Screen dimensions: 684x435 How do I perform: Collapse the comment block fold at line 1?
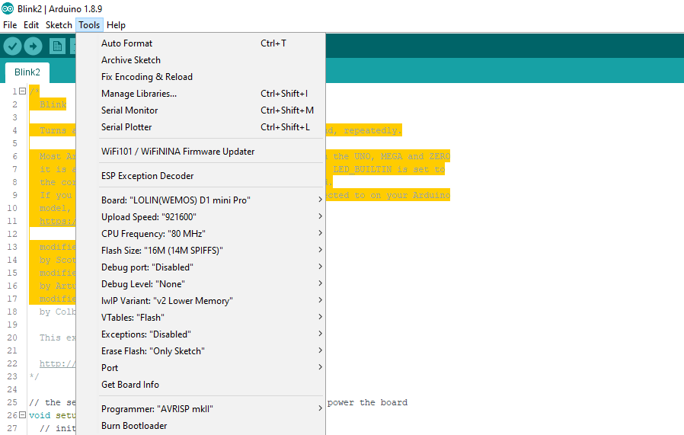22,91
